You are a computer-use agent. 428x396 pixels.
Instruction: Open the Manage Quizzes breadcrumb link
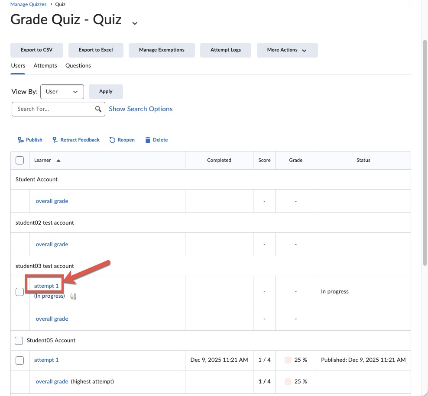[x=29, y=4]
